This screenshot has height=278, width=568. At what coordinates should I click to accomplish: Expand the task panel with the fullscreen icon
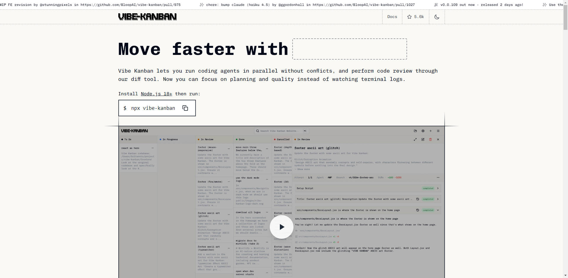tap(415, 140)
